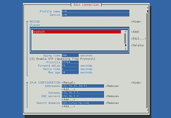Toggle the Enable STP checkbox

click(x=32, y=59)
